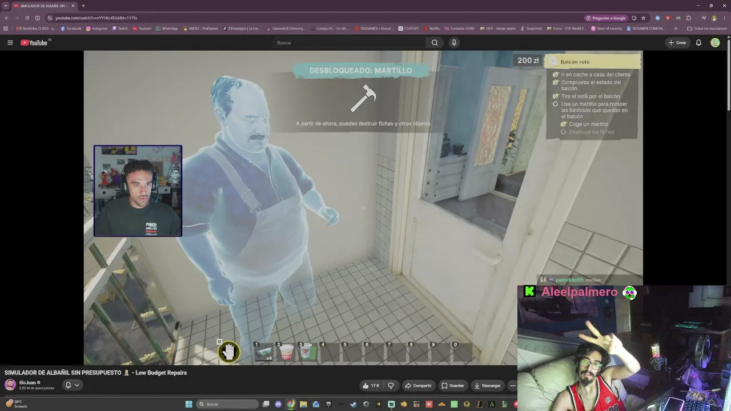The height and width of the screenshot is (411, 731).
Task: Open the CHATGPT bookmark
Action: coord(409,29)
